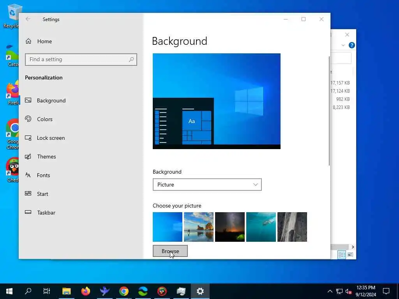Click the Background picture icon in sidebar

[x=28, y=100]
